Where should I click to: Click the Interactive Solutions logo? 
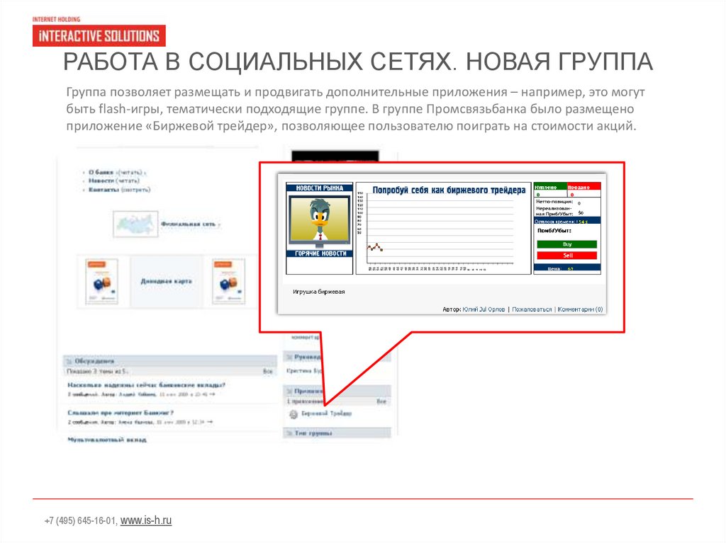click(x=99, y=35)
